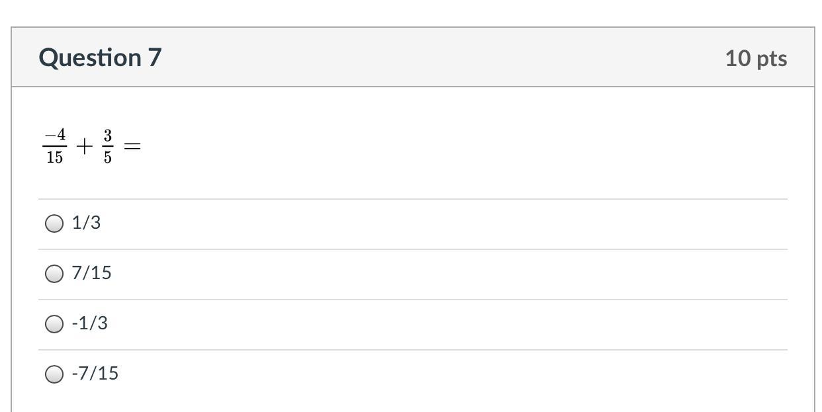
Task: Click the "10 pts" points label
Action: point(756,58)
